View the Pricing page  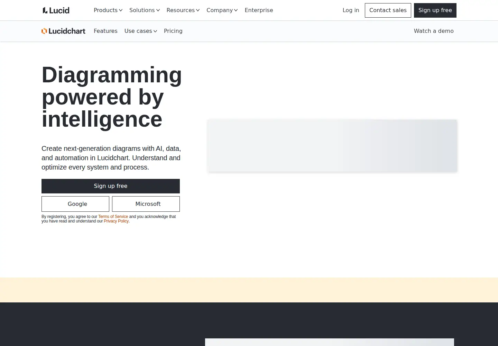click(173, 31)
